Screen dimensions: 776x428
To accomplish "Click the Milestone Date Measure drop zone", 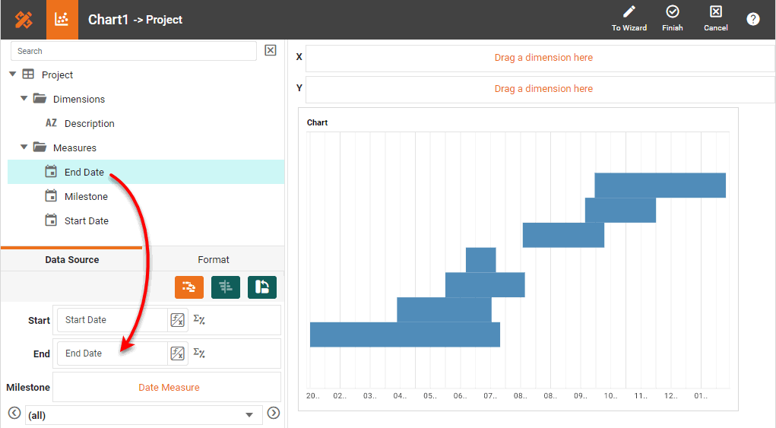I will click(168, 388).
